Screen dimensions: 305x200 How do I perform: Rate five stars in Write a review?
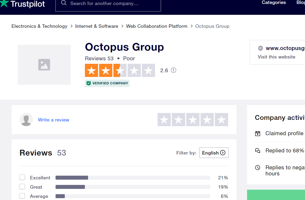(x=221, y=120)
